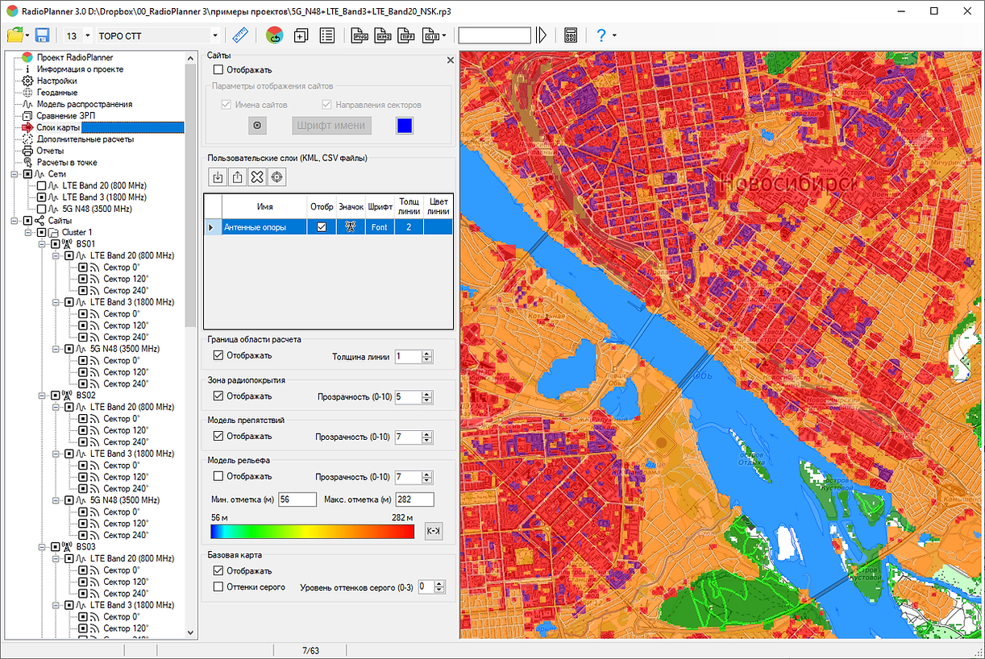Collapse the BS03 tree node
The image size is (985, 659).
(x=41, y=547)
